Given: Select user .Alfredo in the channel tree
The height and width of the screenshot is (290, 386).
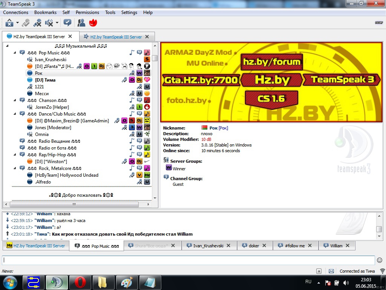Looking at the screenshot, I should [x=43, y=182].
